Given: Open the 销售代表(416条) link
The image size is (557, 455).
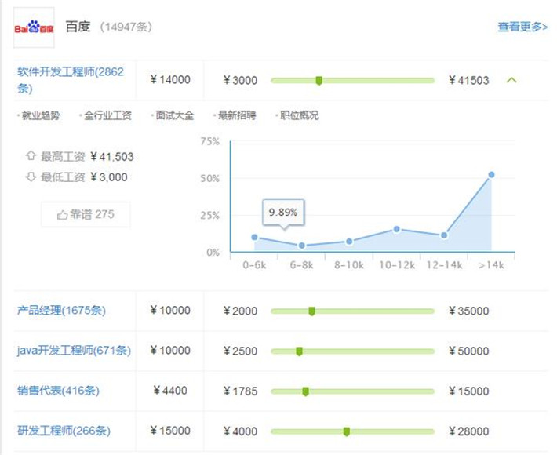Looking at the screenshot, I should (x=58, y=391).
